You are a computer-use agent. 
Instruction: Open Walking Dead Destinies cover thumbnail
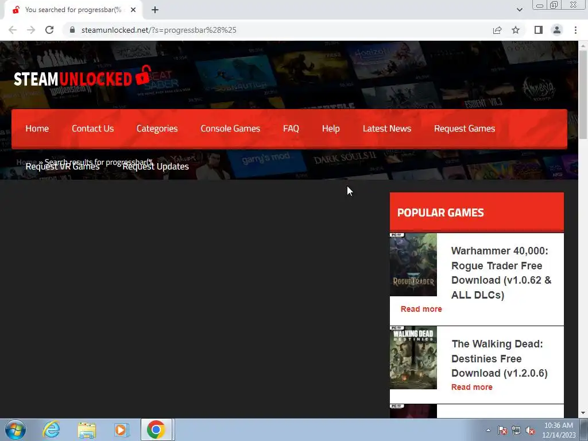point(413,358)
